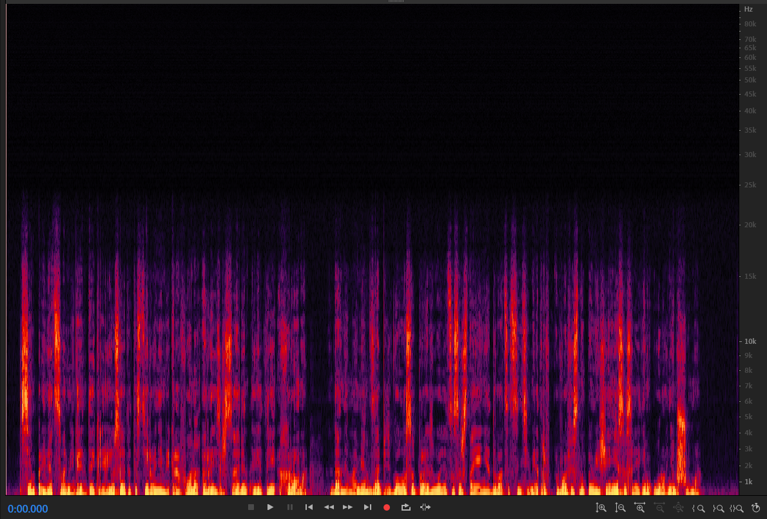Viewport: 767px width, 519px height.
Task: Zoom in time (horizontal zoom in)
Action: pyautogui.click(x=639, y=508)
